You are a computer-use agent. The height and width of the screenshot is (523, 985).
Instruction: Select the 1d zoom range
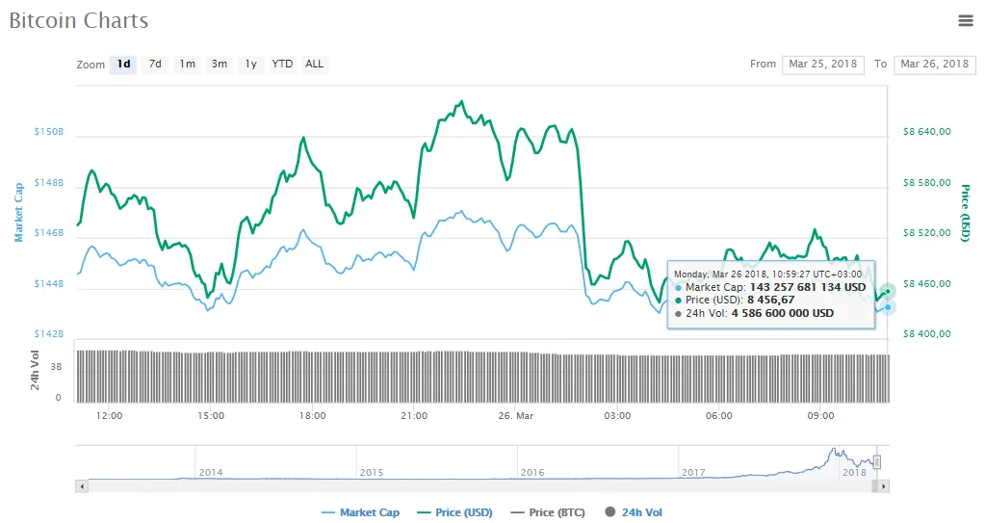[123, 65]
